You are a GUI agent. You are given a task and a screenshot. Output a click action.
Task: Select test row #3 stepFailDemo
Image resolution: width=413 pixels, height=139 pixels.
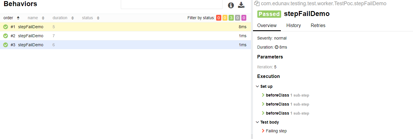(x=125, y=45)
